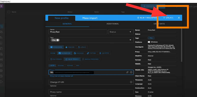Open the API section in the sidebar
Image resolution: width=197 pixels, height=97 pixels.
click(x=1, y=60)
